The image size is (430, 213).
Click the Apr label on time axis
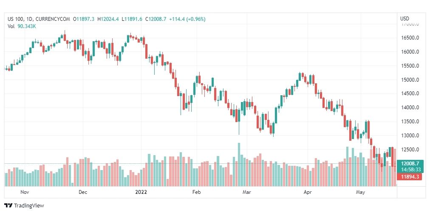[308, 192]
